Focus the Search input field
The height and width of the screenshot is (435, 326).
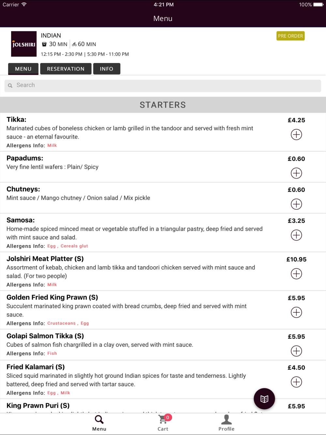pos(163,85)
